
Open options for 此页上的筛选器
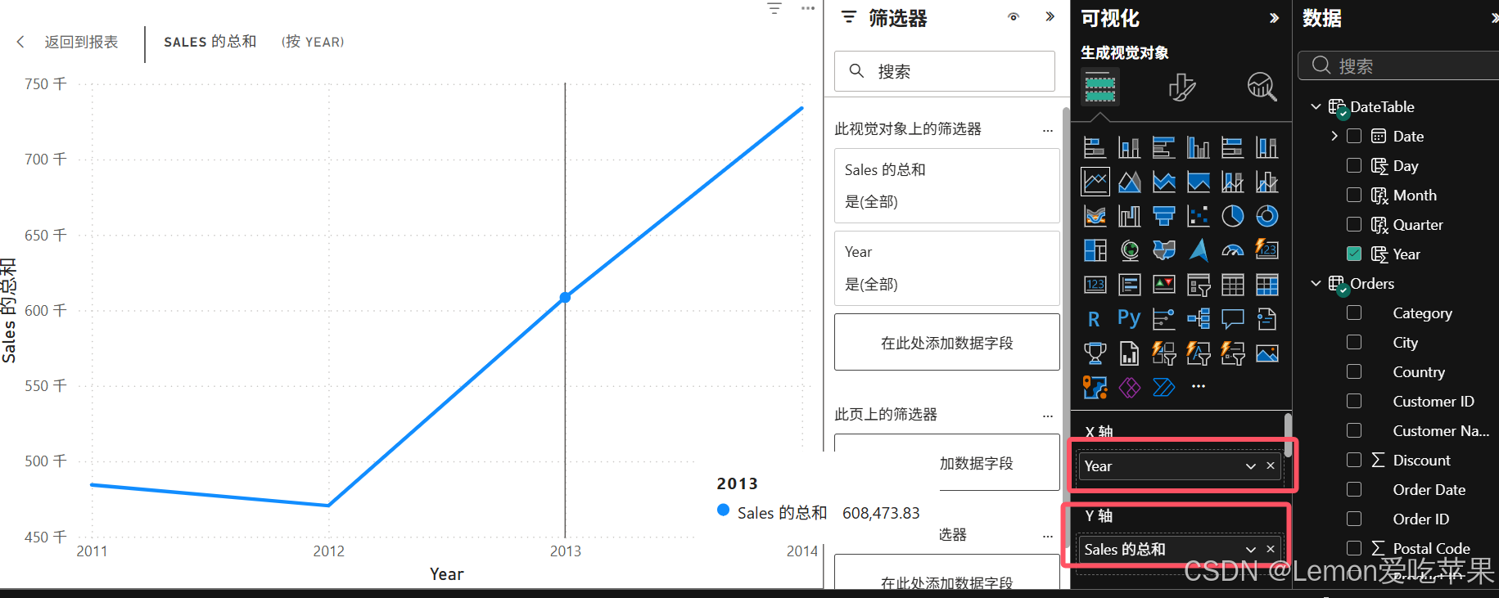pyautogui.click(x=1047, y=416)
